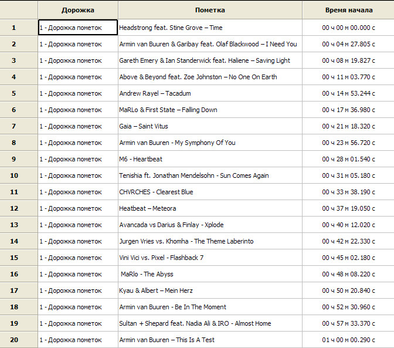Click start time 00 ч 42 м 22.330 с

click(x=348, y=241)
